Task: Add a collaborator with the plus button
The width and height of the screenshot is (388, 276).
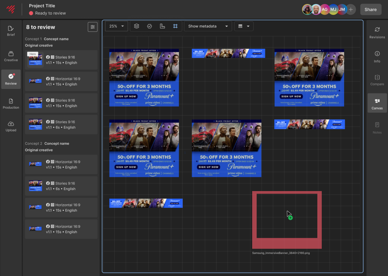Action: [x=351, y=10]
